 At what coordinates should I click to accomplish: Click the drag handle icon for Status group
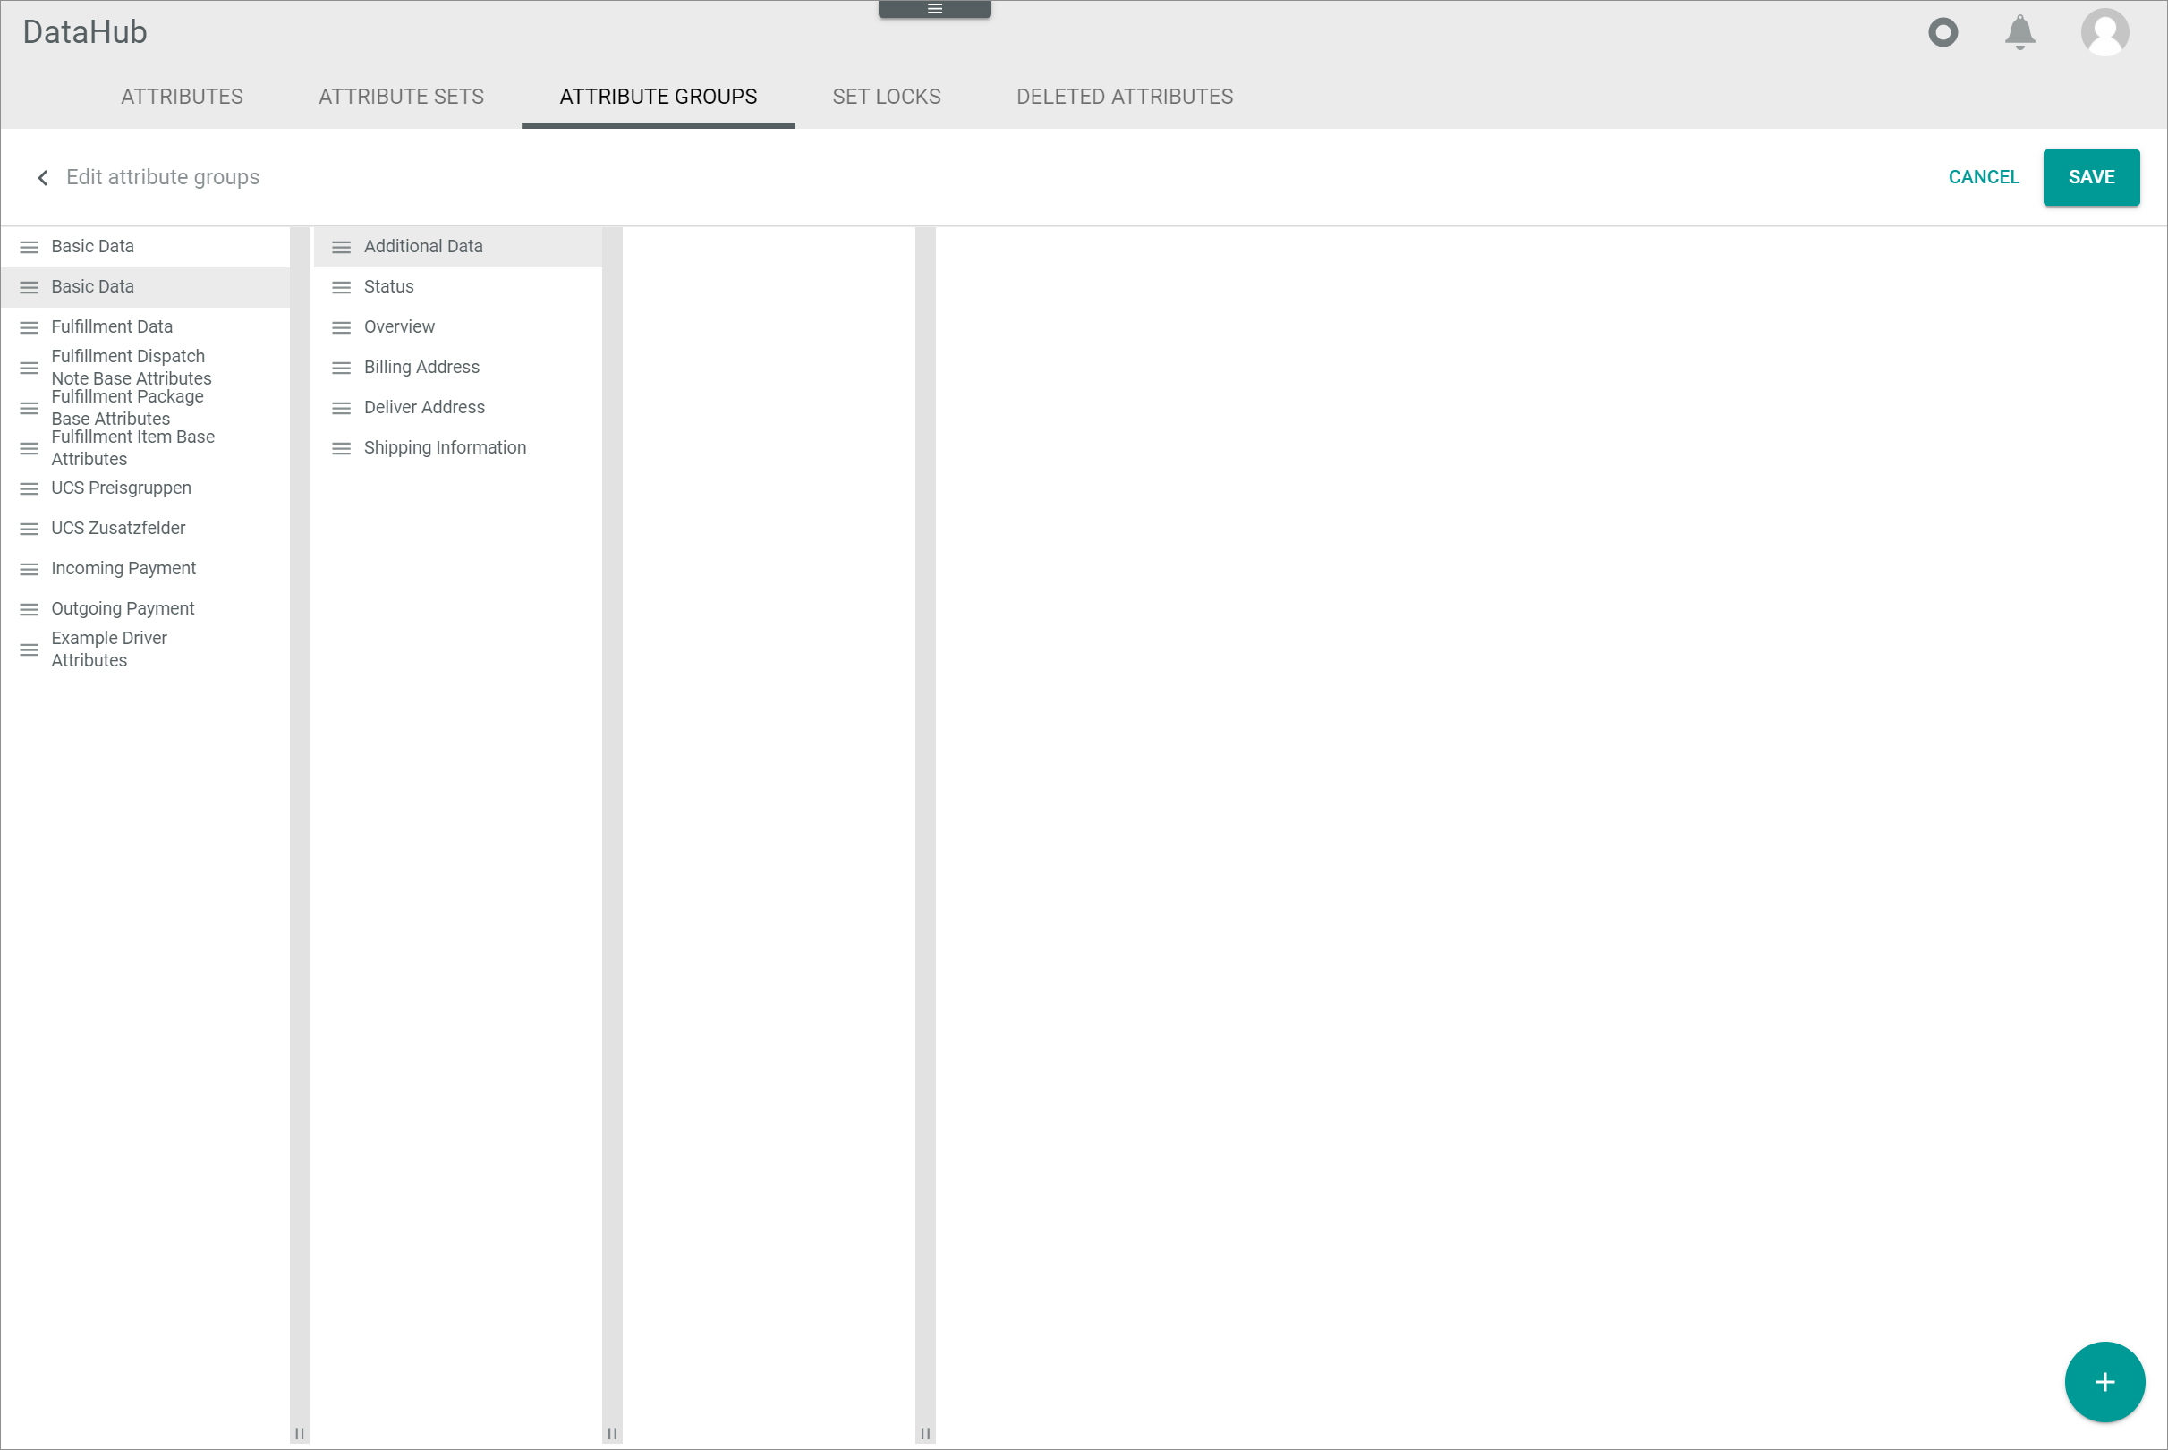(342, 286)
